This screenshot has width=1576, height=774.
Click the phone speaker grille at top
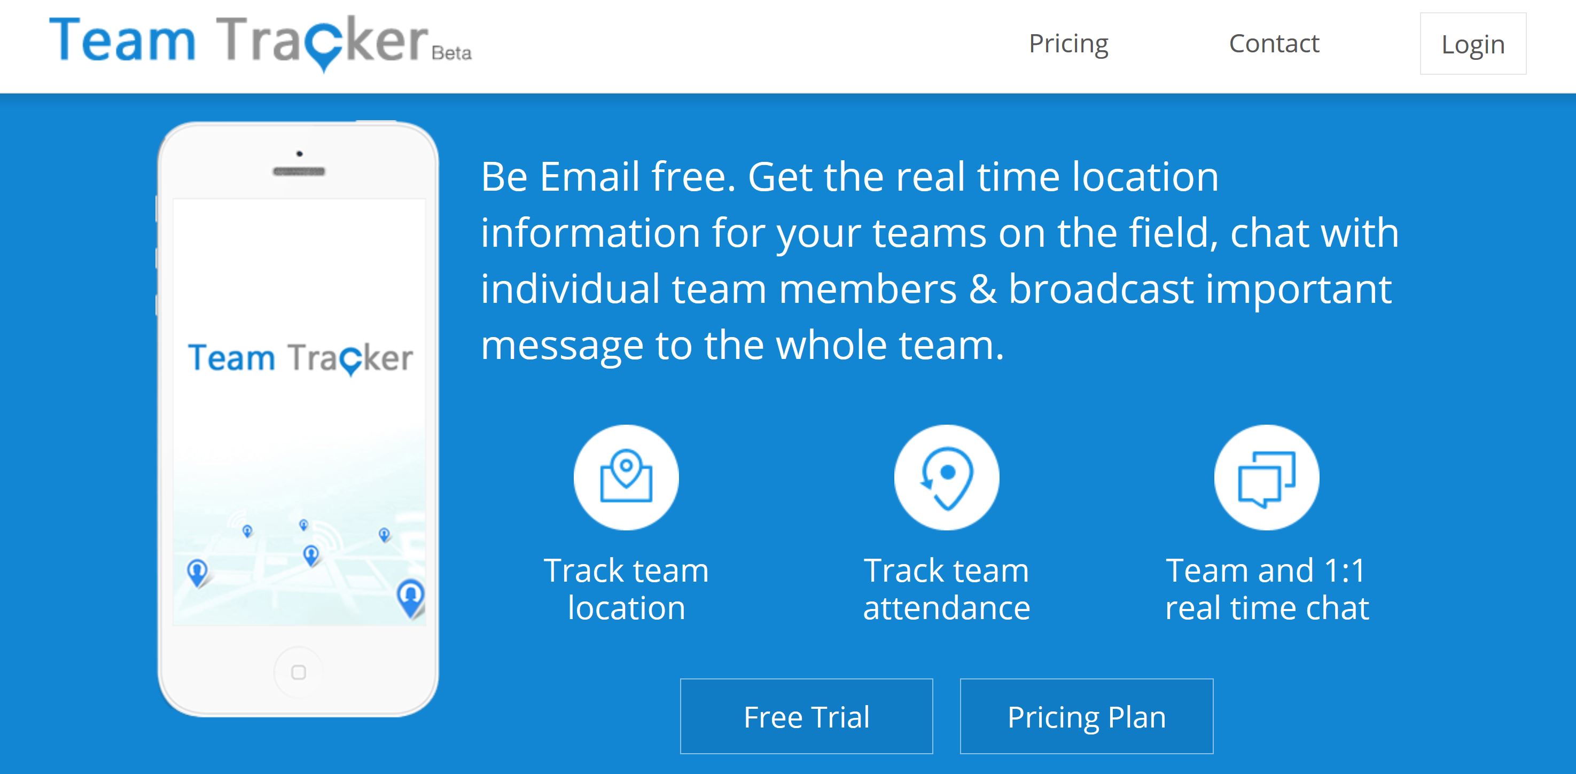(299, 171)
